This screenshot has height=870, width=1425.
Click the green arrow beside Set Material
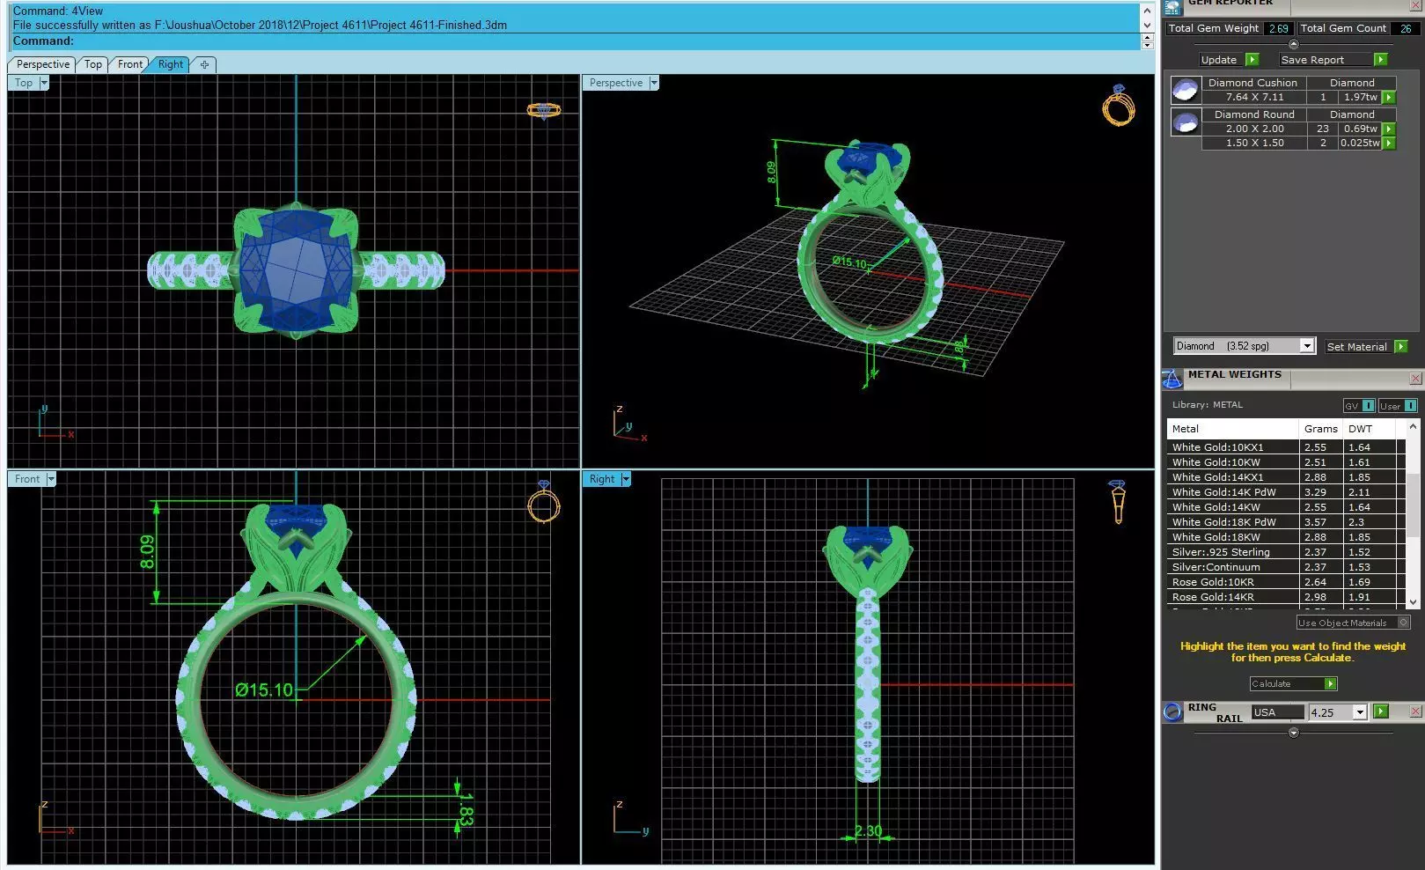click(x=1400, y=347)
